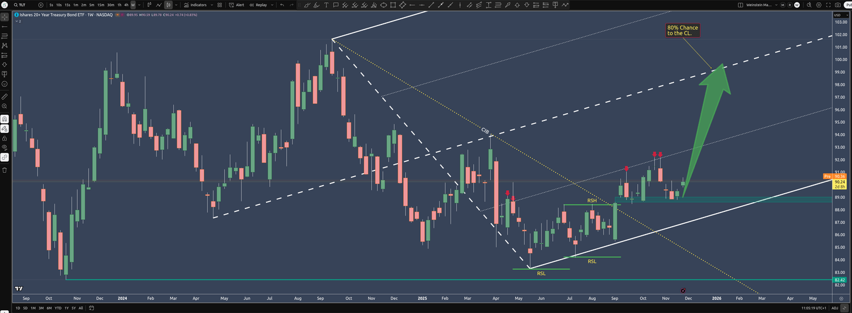
Task: Select the zoom in tool
Action: 5,106
